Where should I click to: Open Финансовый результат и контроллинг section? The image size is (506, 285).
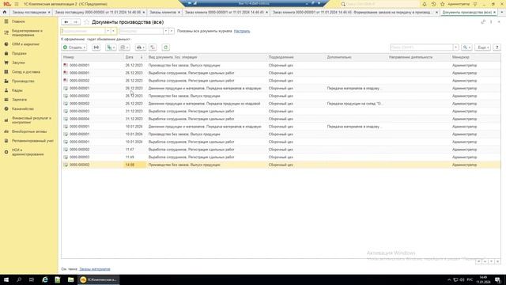point(32,120)
